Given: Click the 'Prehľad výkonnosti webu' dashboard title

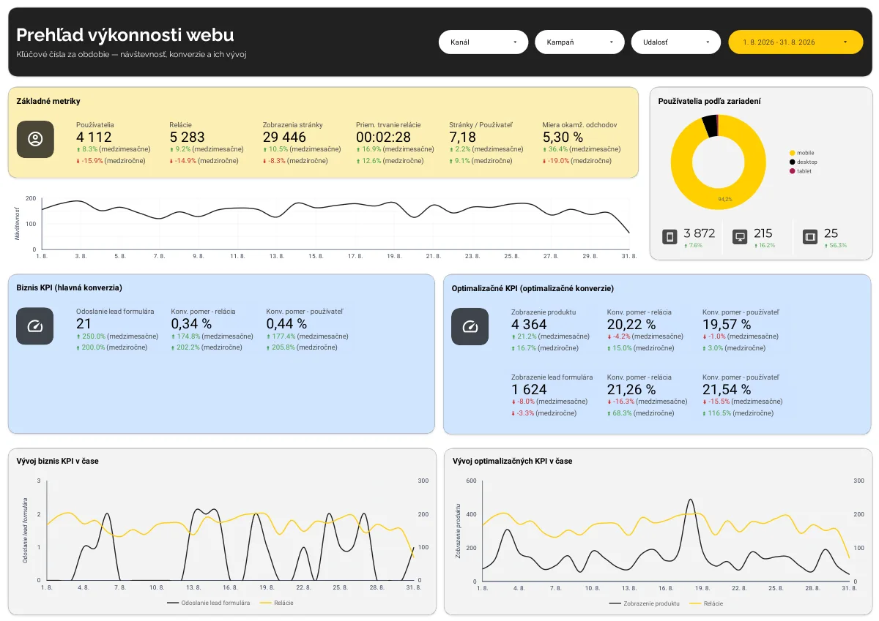Looking at the screenshot, I should click(125, 35).
